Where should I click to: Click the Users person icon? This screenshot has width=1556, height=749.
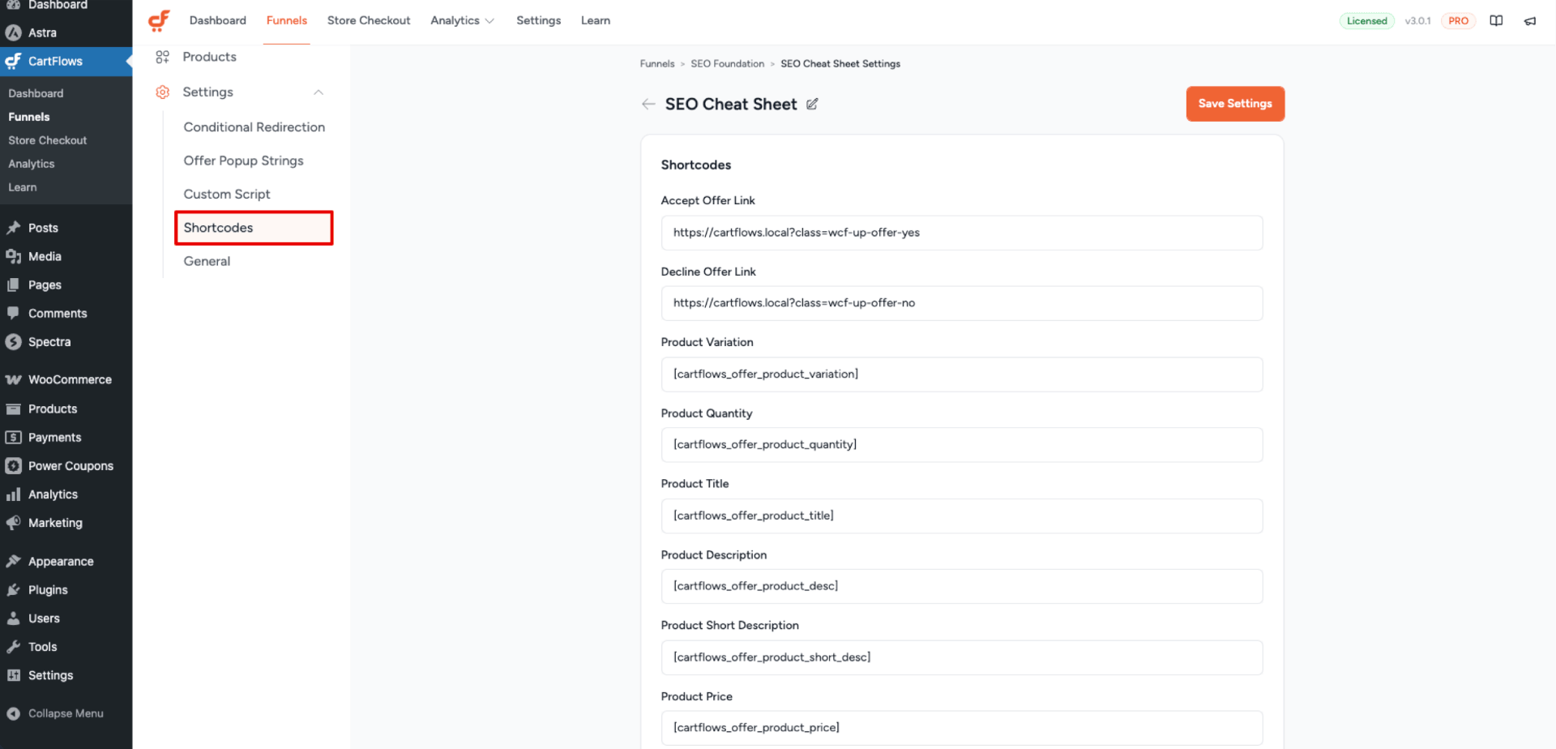pyautogui.click(x=13, y=618)
